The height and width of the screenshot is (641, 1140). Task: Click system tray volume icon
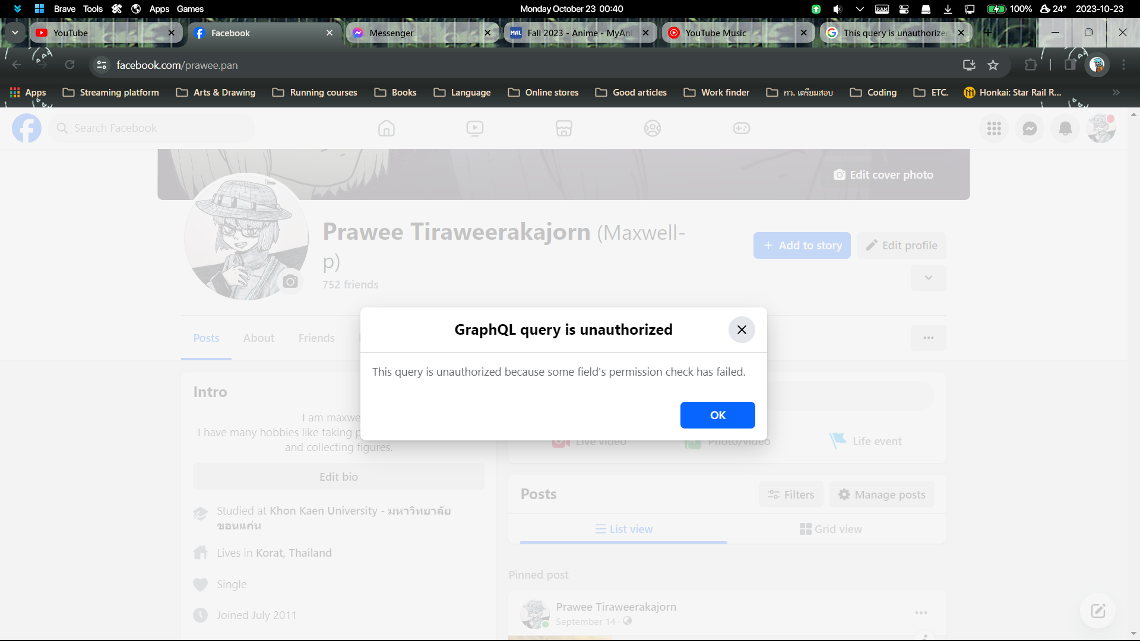[x=837, y=9]
